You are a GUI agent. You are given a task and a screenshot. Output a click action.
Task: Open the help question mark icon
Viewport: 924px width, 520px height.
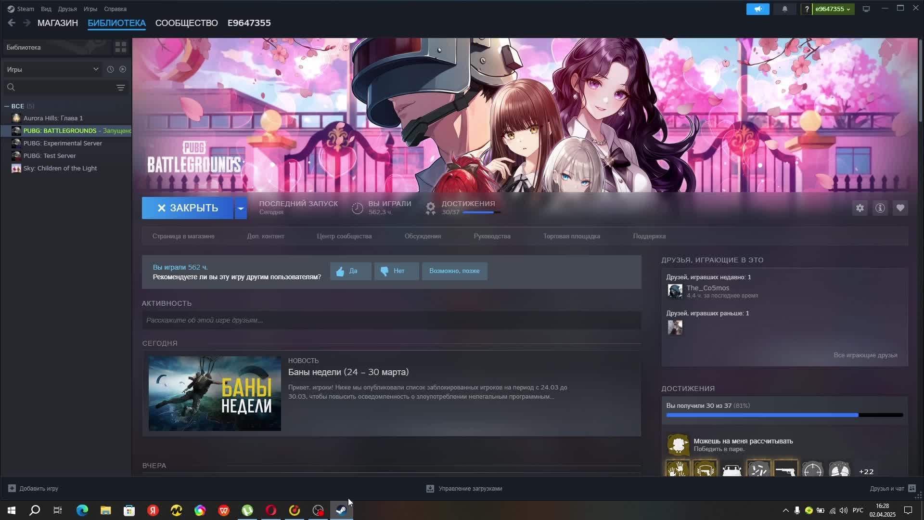point(807,9)
